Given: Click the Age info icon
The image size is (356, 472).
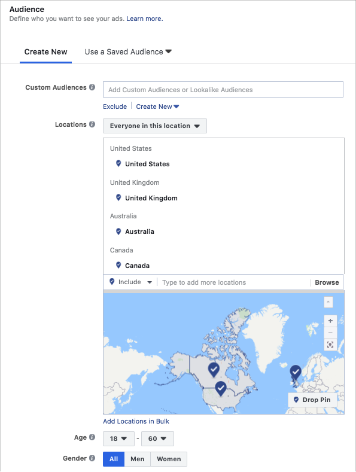Looking at the screenshot, I should tap(92, 437).
